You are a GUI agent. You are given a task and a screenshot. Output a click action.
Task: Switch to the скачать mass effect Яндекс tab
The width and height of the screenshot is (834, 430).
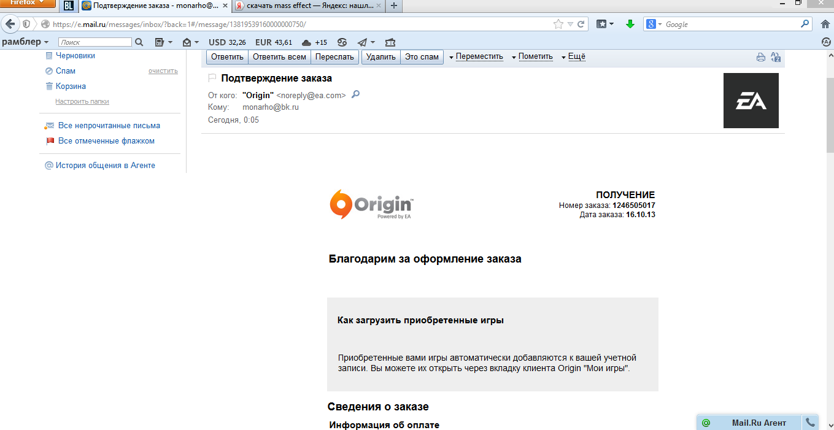coord(309,6)
